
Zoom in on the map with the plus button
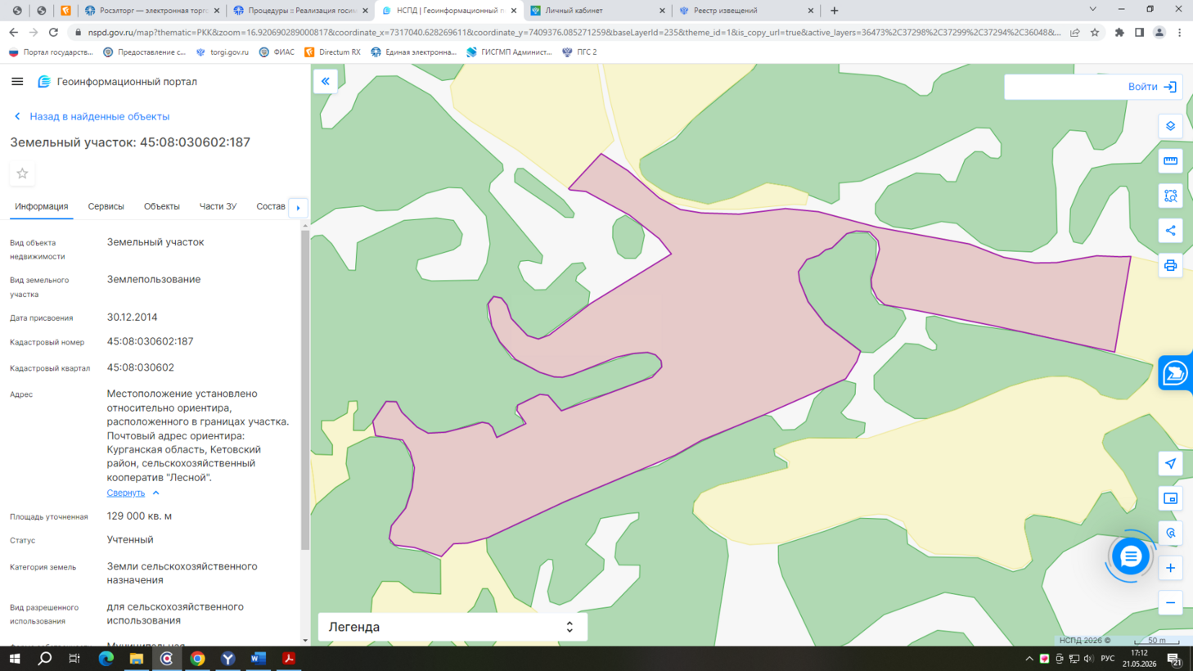1171,568
